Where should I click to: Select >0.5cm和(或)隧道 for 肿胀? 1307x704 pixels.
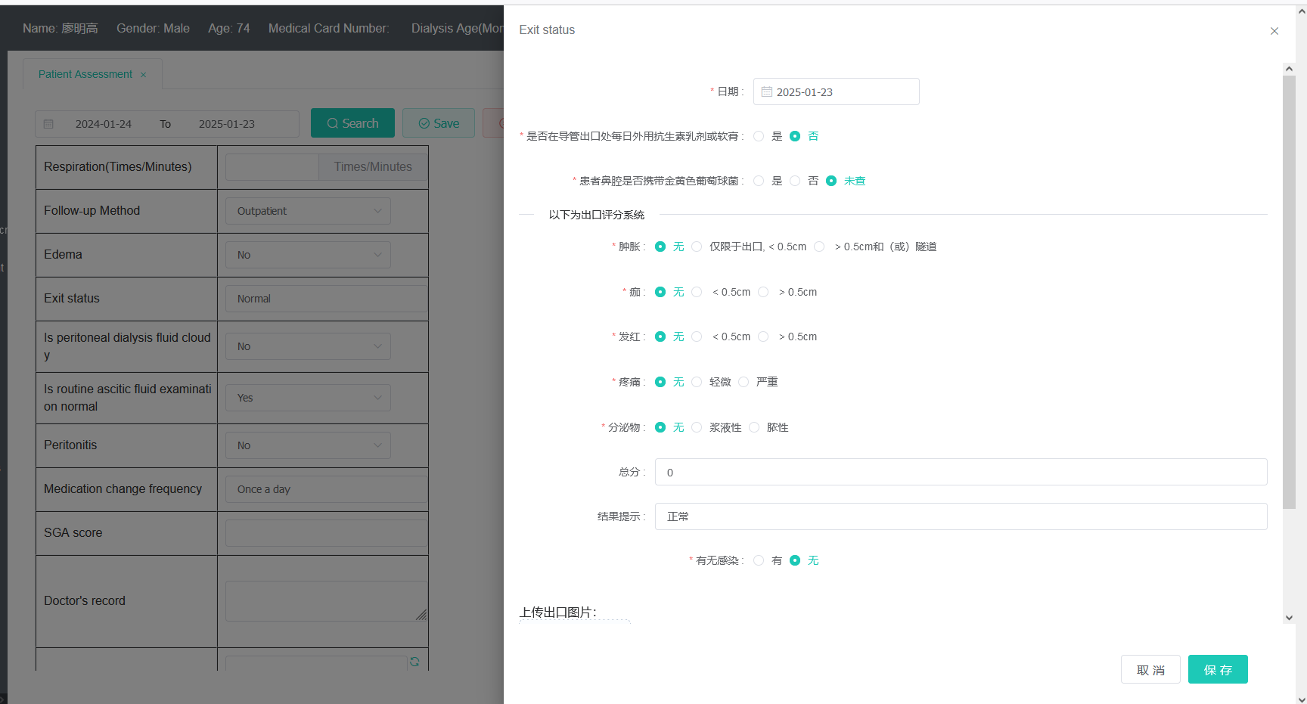pos(819,247)
